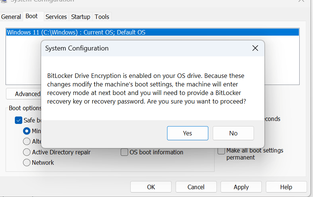Select the Network safe boot option
313x197 pixels.
point(27,162)
